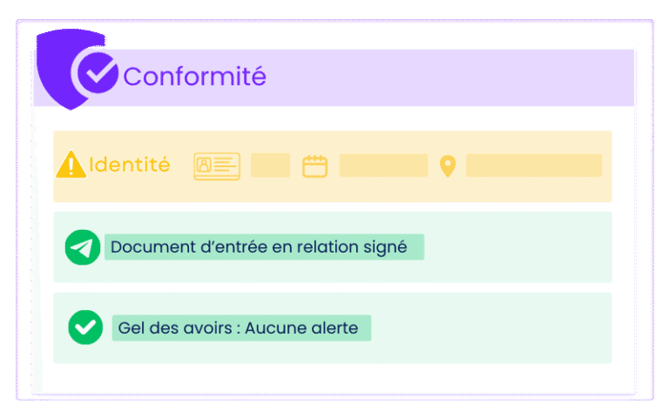Toggle the green checkmark beside Gel des avoirs
Screen dimensions: 669x418
(85, 327)
